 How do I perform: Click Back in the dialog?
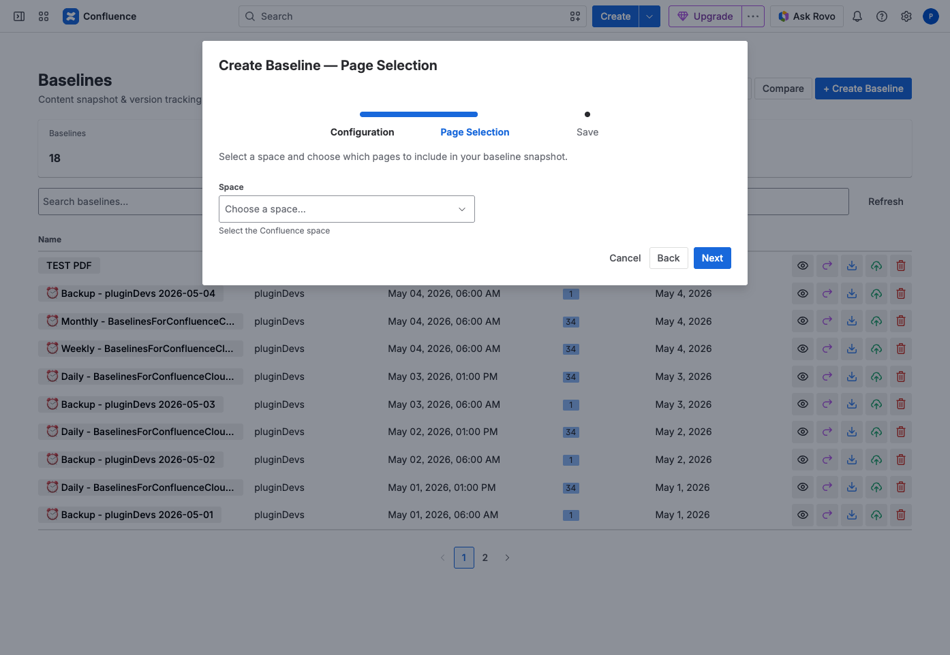coord(669,258)
